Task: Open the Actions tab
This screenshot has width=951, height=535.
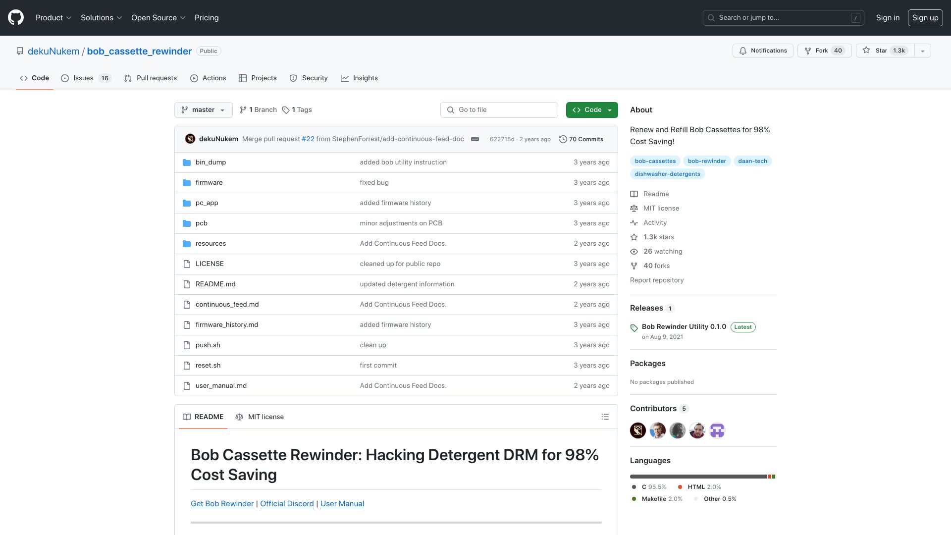Action: [208, 78]
